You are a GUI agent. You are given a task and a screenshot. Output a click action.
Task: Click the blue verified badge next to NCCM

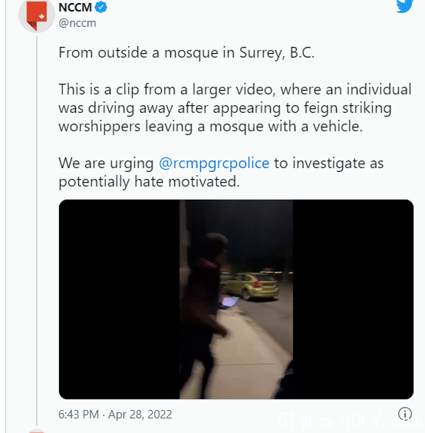[x=100, y=7]
